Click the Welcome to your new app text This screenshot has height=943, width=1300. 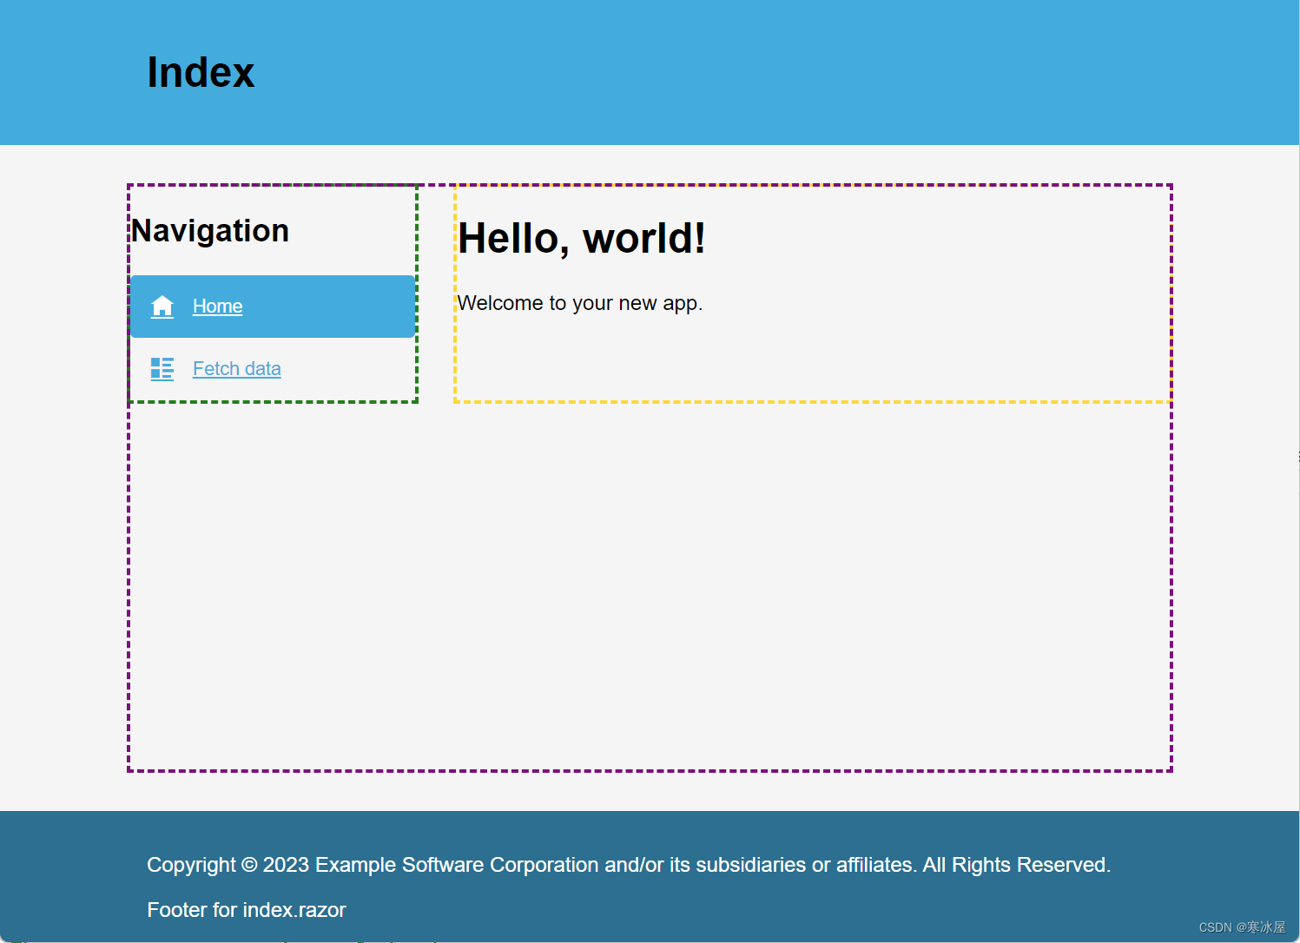coord(580,303)
